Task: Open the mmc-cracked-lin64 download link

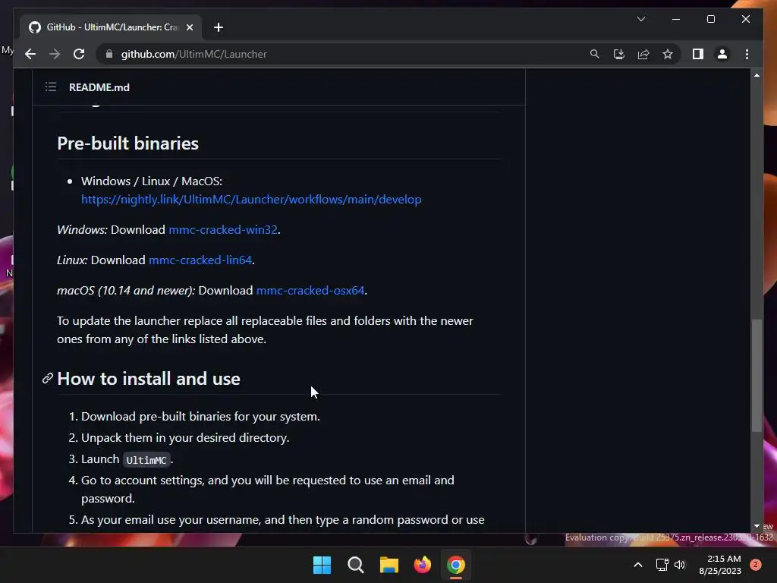Action: [x=200, y=260]
